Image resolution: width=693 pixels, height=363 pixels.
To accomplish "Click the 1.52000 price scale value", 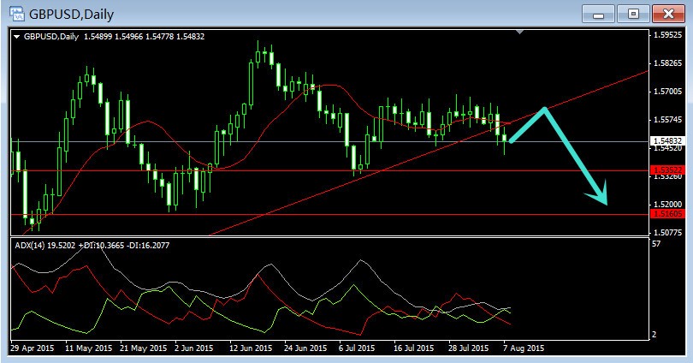I will 668,205.
